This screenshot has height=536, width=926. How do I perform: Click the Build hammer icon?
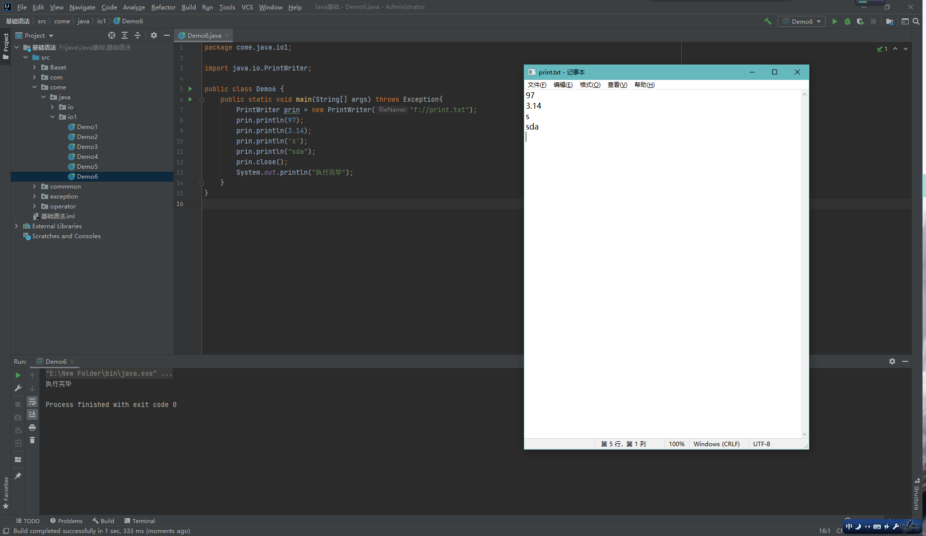(x=768, y=21)
